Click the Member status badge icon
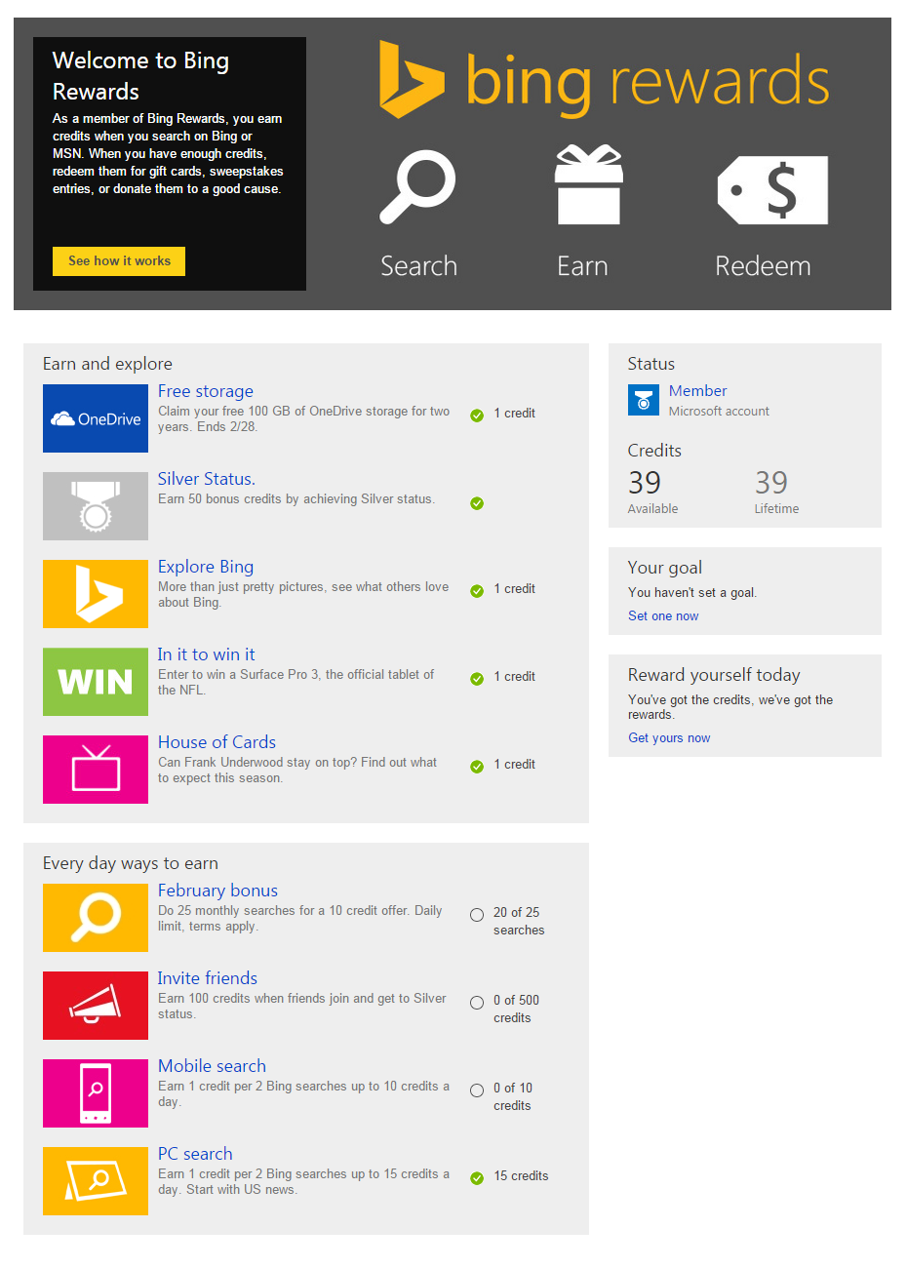 (x=644, y=400)
